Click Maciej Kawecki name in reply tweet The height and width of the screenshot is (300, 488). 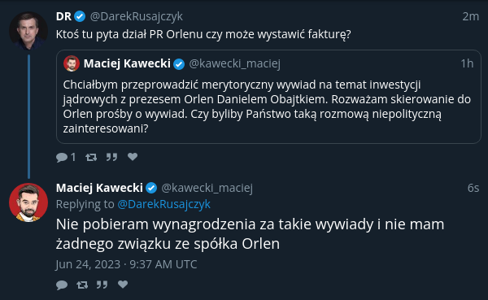coord(99,188)
